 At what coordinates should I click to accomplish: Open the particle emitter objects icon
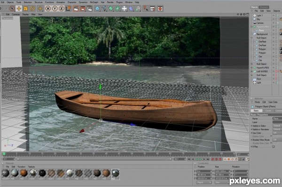[x=138, y=8]
